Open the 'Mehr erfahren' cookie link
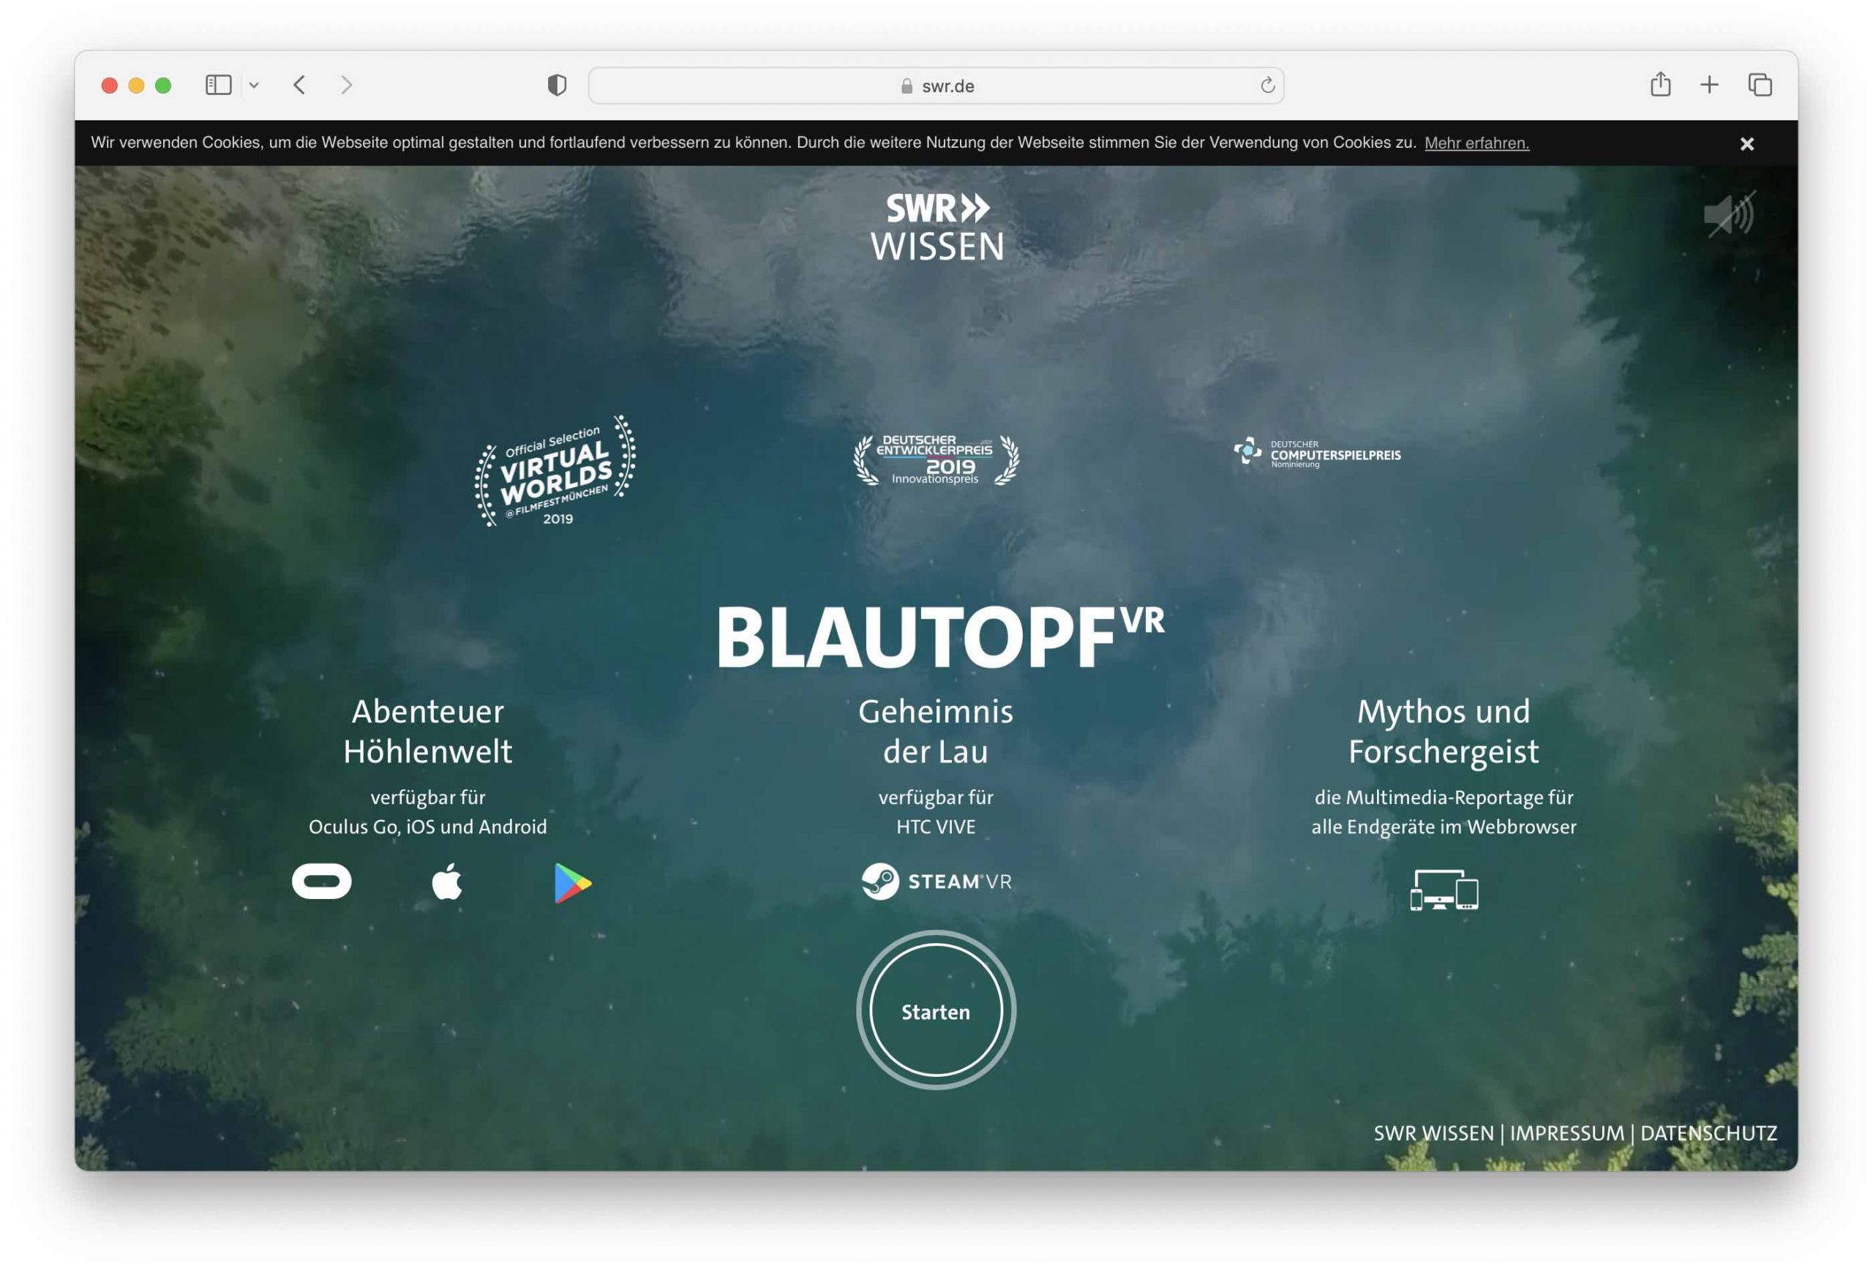 [1476, 143]
